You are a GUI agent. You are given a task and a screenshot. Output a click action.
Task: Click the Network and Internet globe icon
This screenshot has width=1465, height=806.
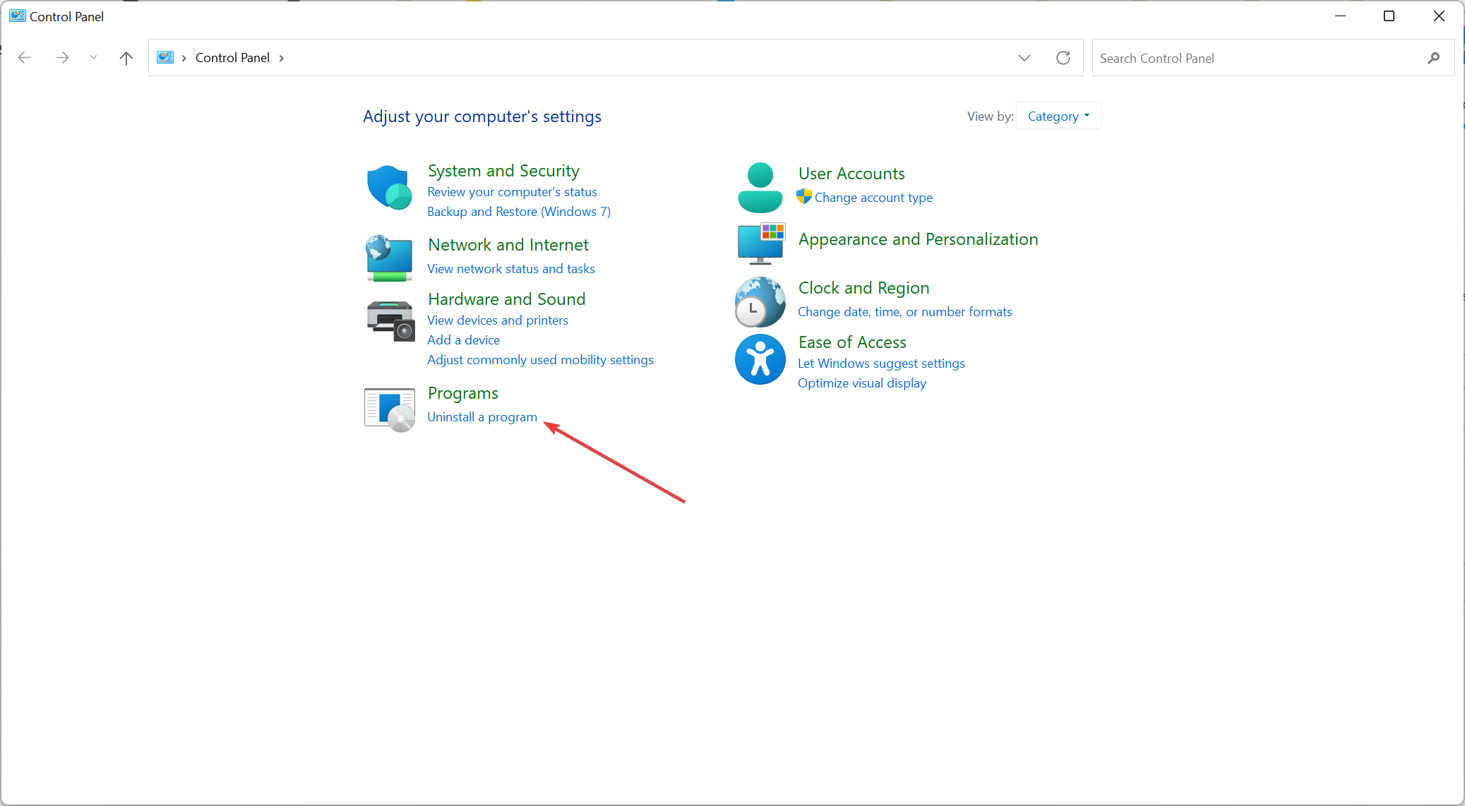[x=389, y=258]
